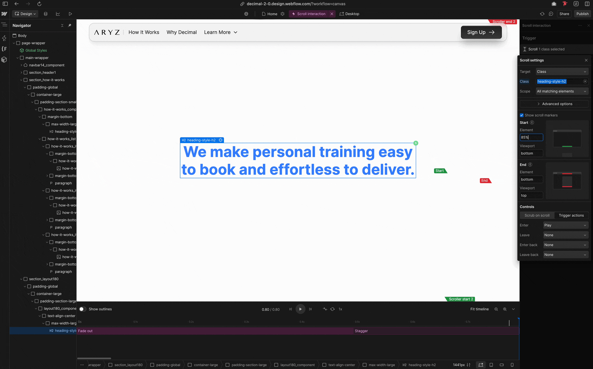Screen dimensions: 593x369
Task: Select the desktop breakpoint icon
Action: 481,365
